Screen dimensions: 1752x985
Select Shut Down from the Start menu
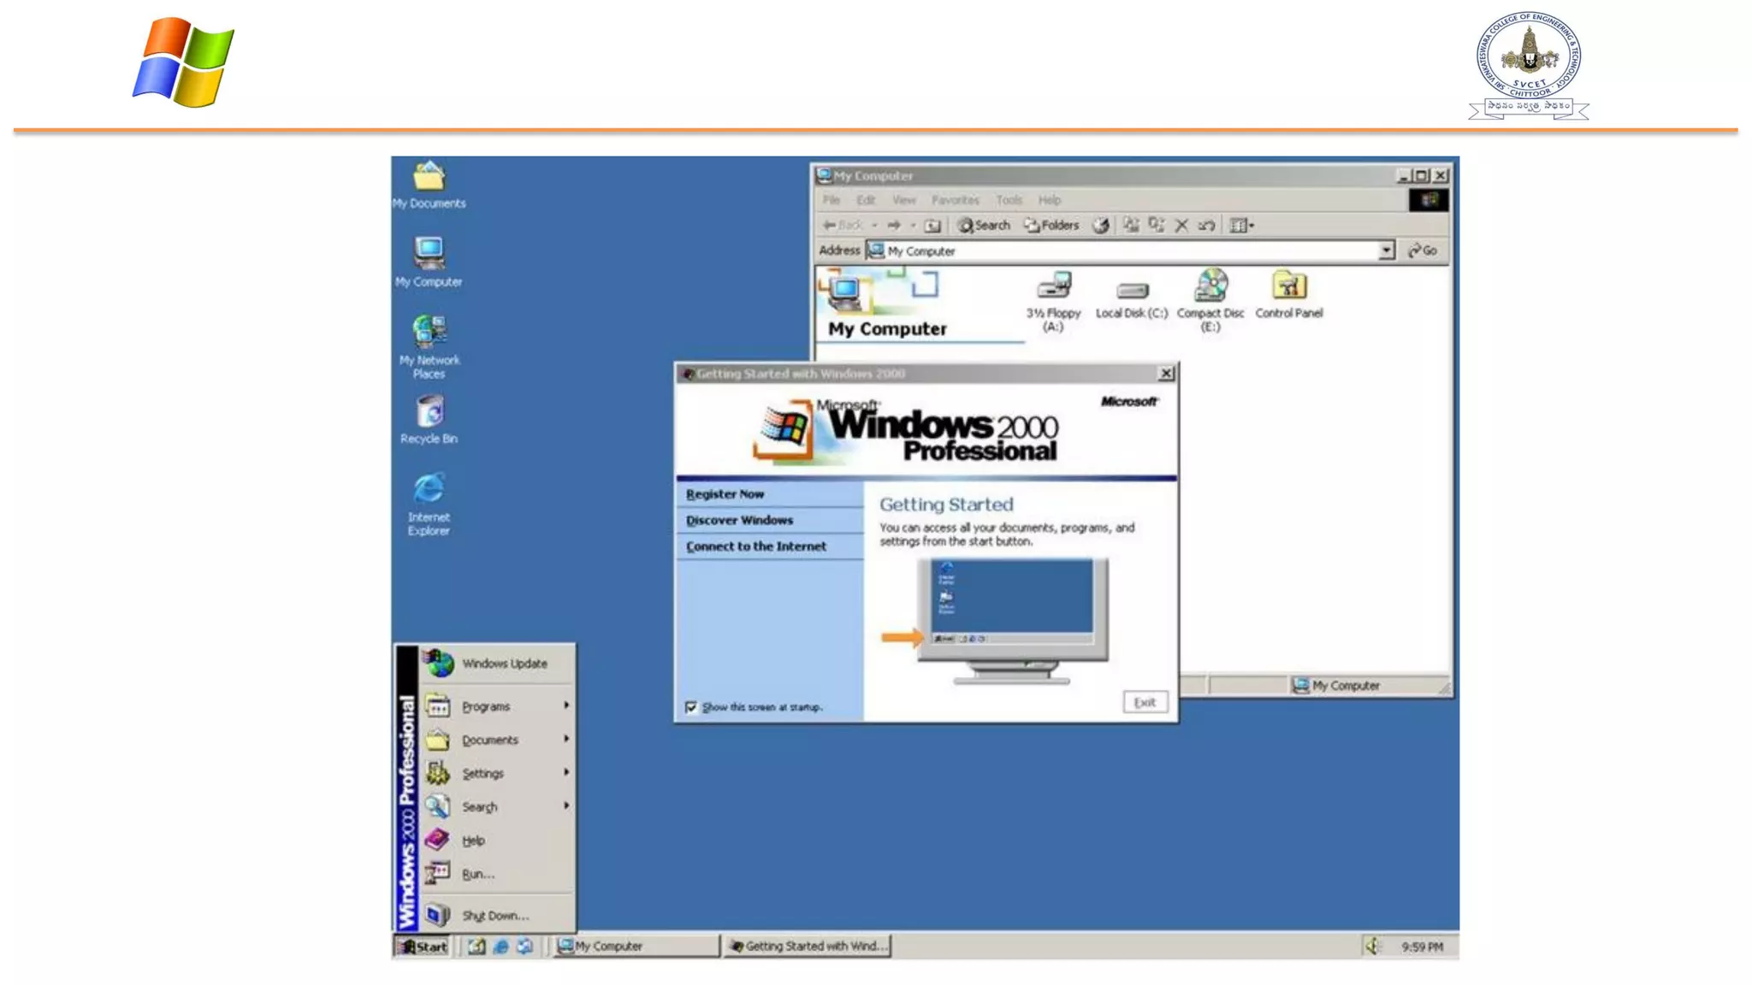(x=494, y=916)
